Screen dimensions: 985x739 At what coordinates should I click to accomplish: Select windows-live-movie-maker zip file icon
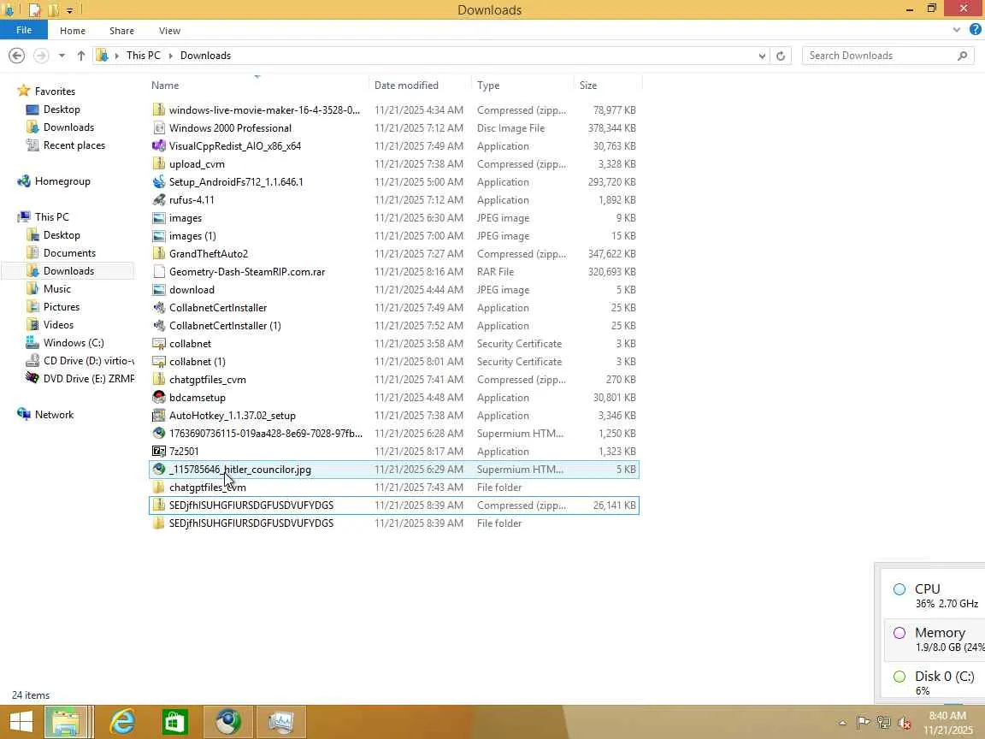pos(159,110)
